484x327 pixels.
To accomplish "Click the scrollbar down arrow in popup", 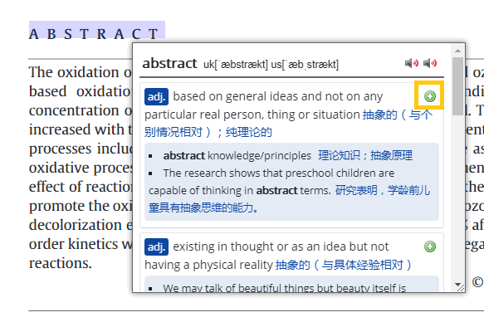I will (x=457, y=284).
